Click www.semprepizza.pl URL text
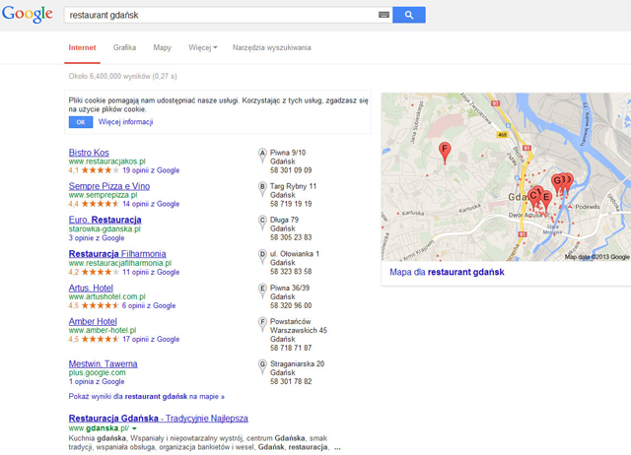 (x=103, y=195)
